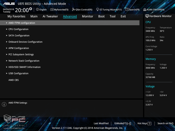Launch EZ Tuning Wizard(F11) label
The height and width of the screenshot is (131, 175).
pos(110,10)
